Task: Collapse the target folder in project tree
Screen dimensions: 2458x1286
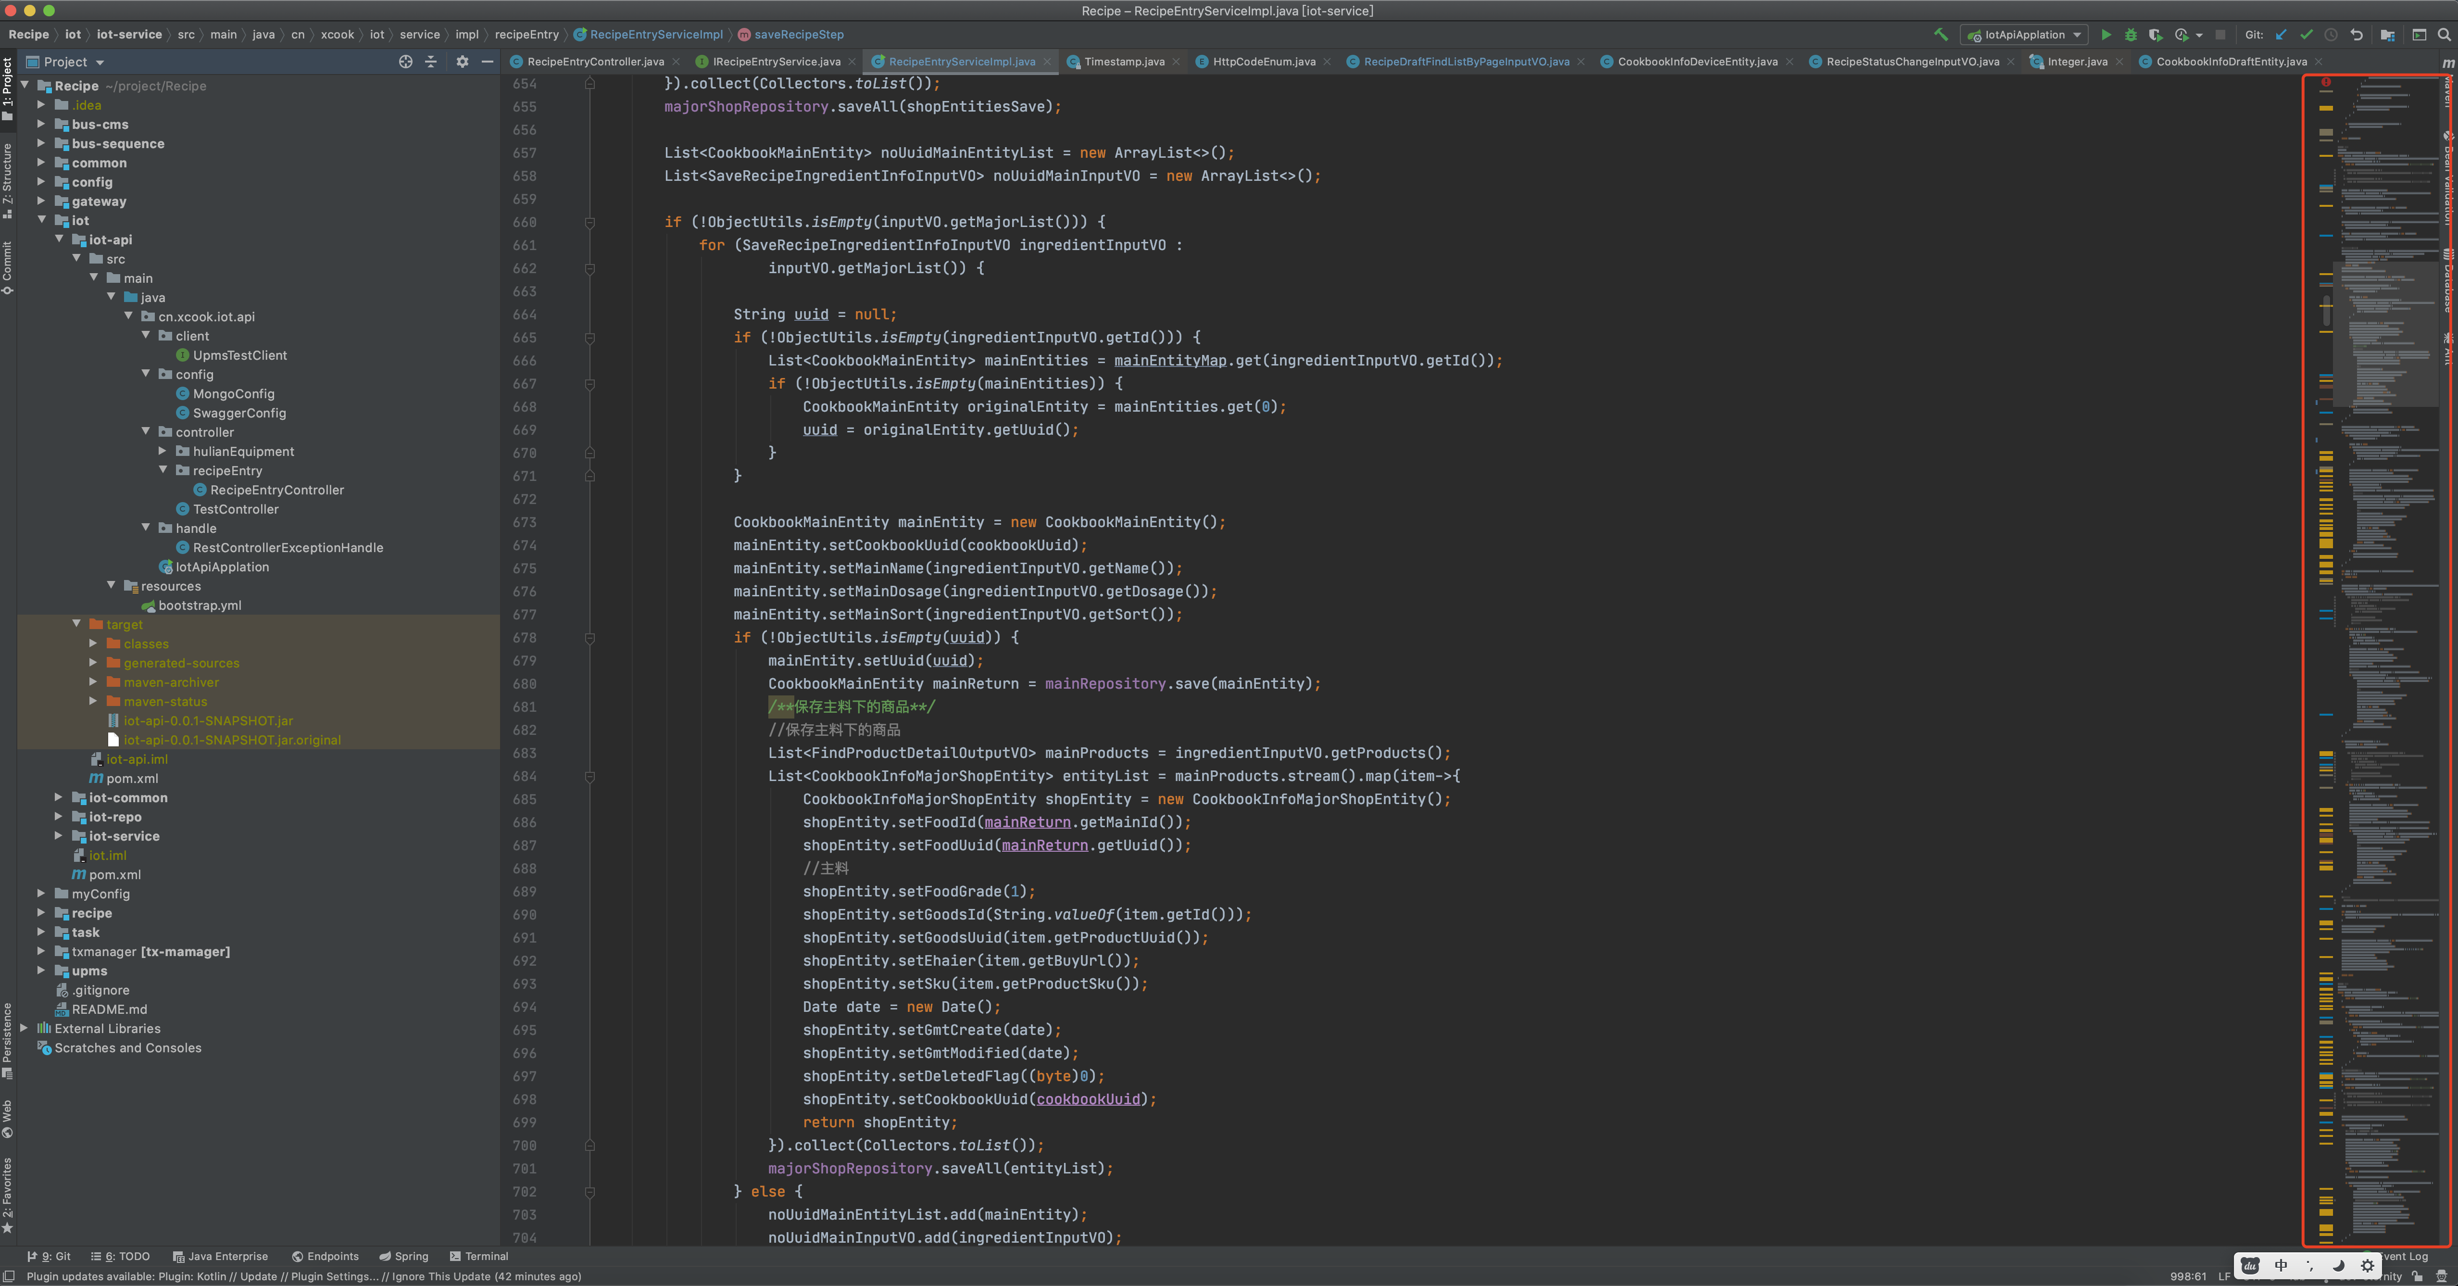Action: pos(76,623)
